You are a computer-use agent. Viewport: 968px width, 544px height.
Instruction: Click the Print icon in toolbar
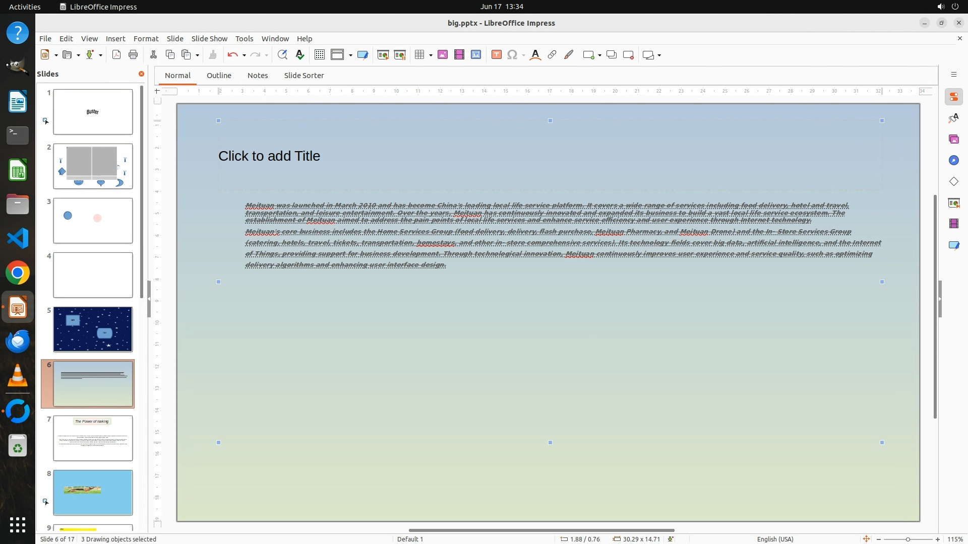pyautogui.click(x=133, y=55)
